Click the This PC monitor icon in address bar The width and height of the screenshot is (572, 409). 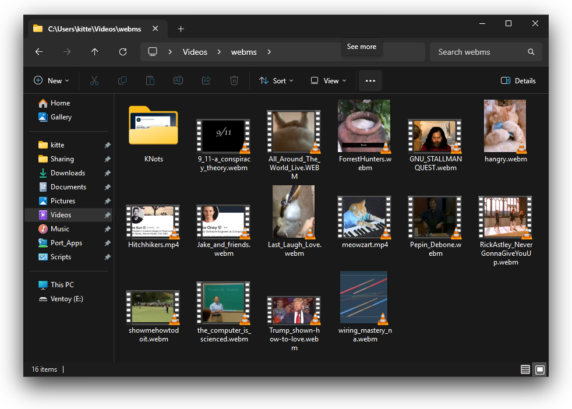pos(153,52)
